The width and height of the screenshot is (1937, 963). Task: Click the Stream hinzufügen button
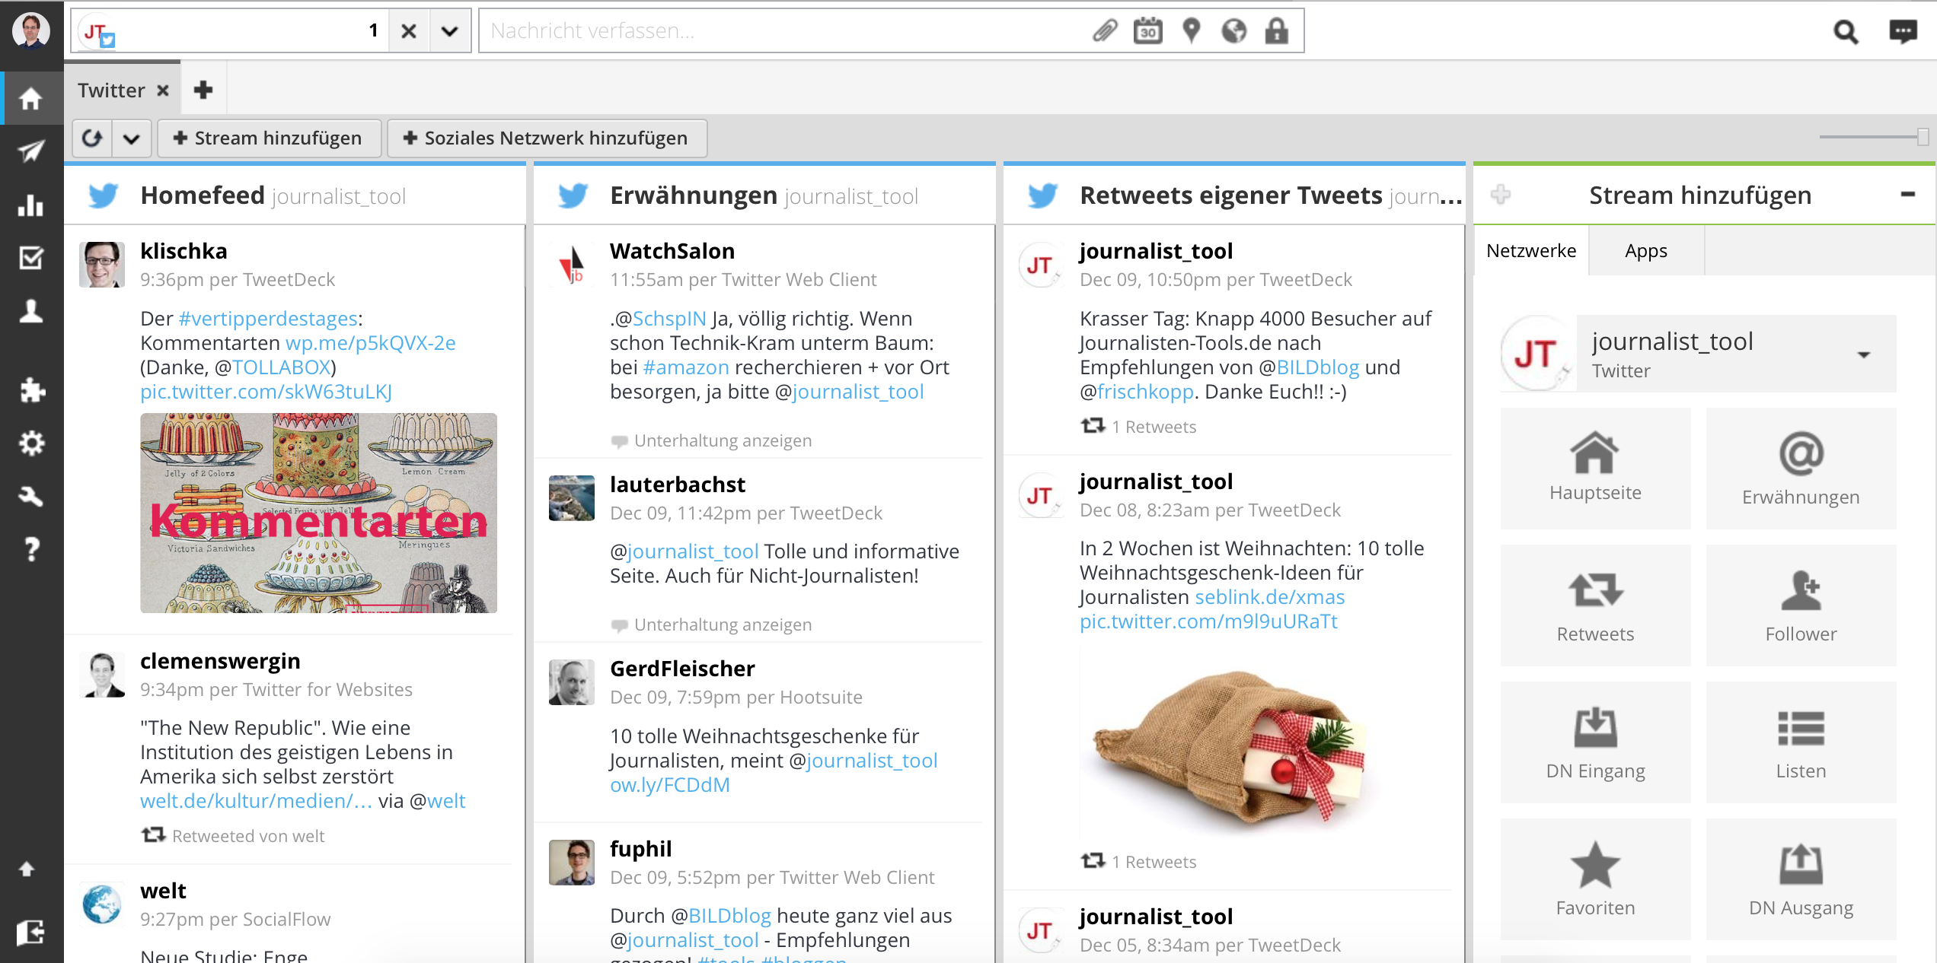click(x=269, y=138)
